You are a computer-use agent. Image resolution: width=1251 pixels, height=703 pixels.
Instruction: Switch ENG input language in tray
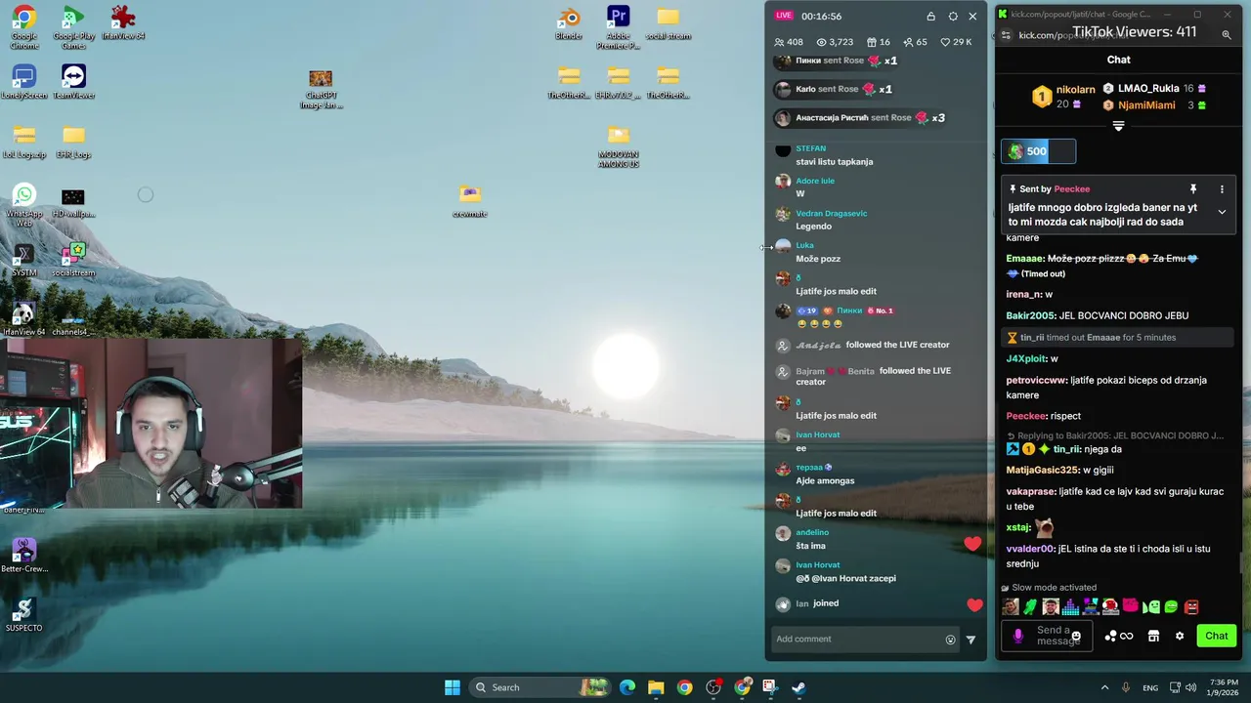(x=1150, y=687)
